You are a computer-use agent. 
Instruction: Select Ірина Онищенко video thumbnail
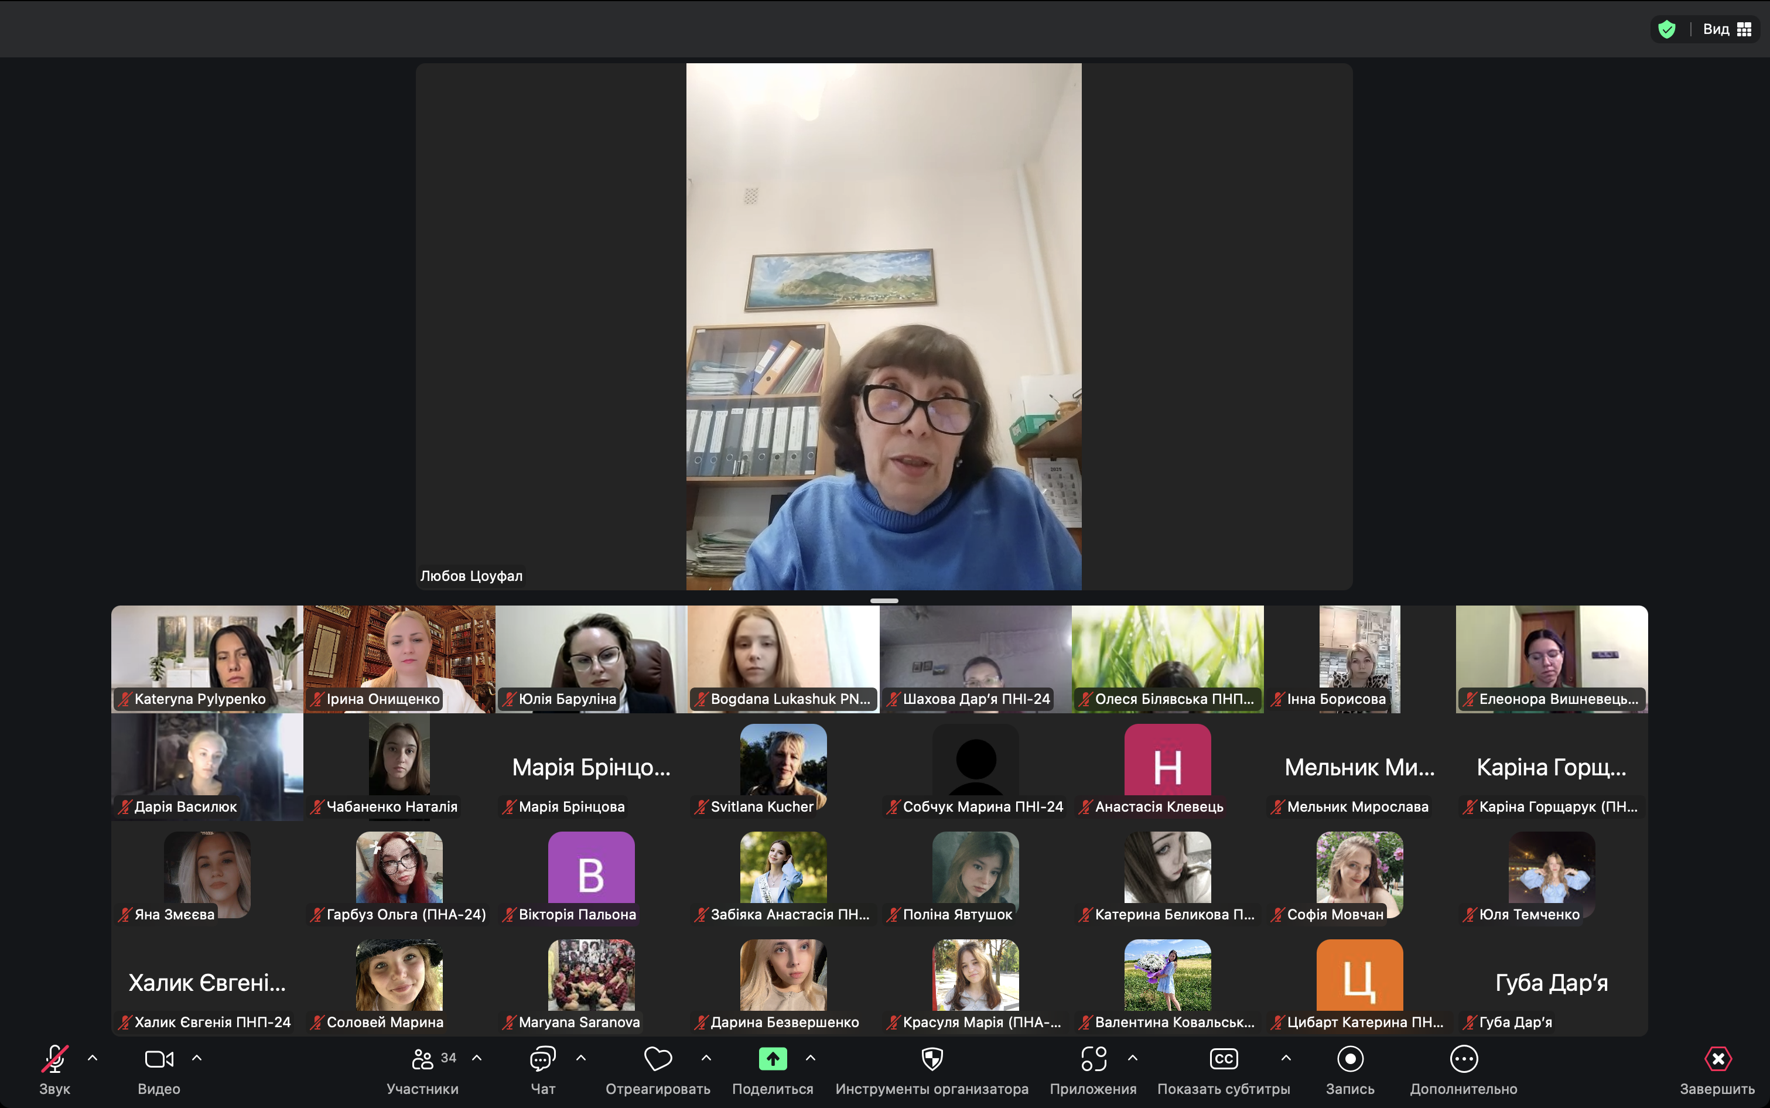pyautogui.click(x=399, y=658)
